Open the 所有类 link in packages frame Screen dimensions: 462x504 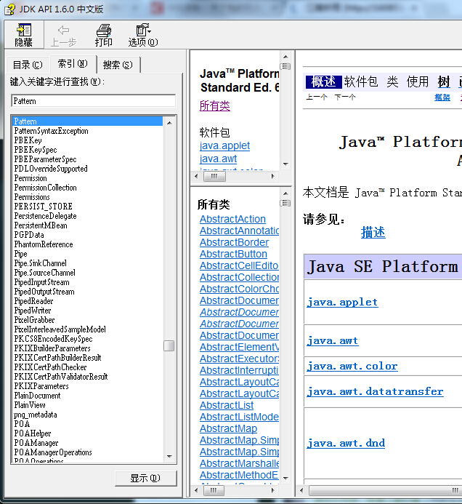[215, 105]
